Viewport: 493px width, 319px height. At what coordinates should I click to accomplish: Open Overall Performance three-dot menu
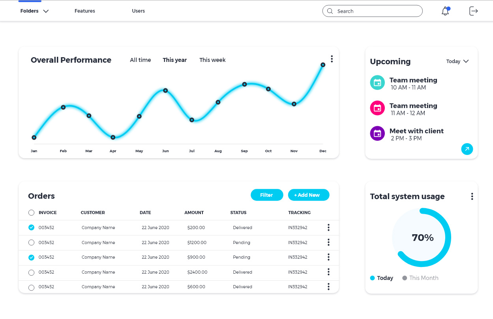pyautogui.click(x=332, y=59)
